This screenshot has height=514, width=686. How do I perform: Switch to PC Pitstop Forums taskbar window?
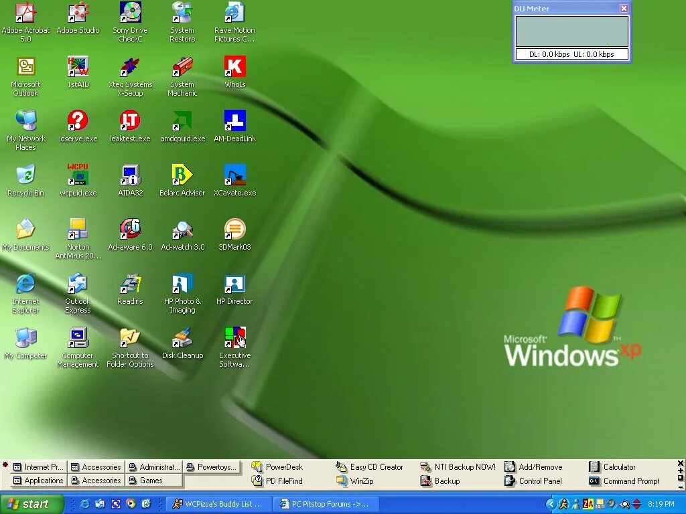click(326, 504)
